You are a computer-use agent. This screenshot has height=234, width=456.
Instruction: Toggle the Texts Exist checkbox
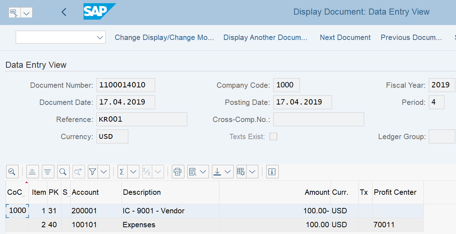pos(273,137)
